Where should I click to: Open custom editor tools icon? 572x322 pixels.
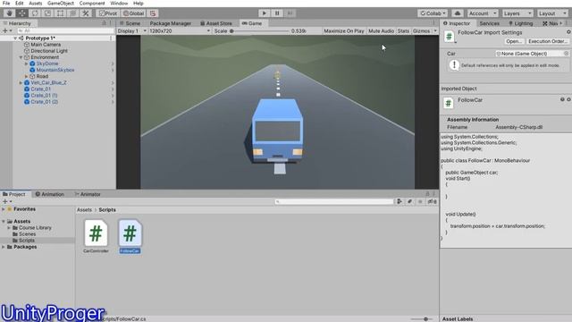tap(86, 13)
